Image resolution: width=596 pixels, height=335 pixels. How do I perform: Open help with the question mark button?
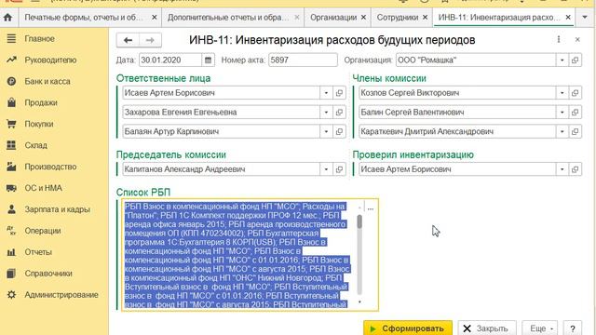coord(573,328)
